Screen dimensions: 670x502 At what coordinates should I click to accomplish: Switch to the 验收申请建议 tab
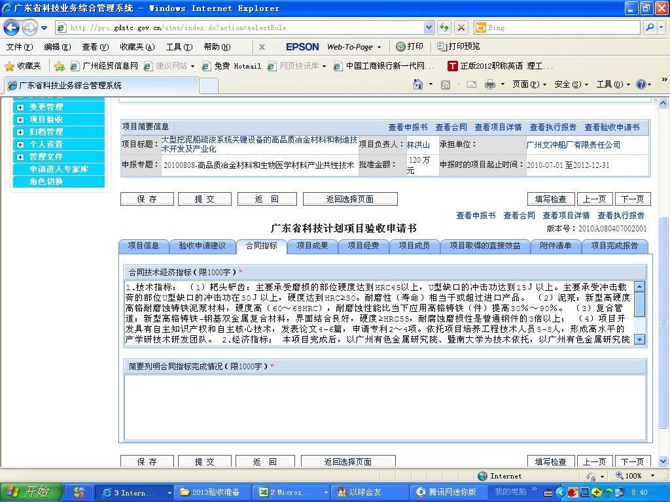[x=202, y=246]
